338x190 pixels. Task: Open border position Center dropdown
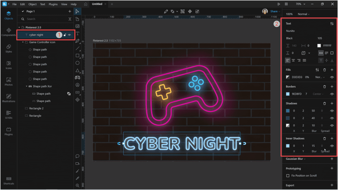pyautogui.click(x=318, y=94)
